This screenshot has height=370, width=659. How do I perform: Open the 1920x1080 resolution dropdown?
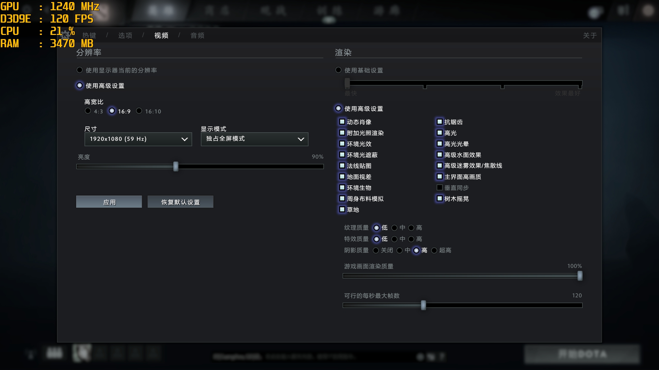[138, 139]
